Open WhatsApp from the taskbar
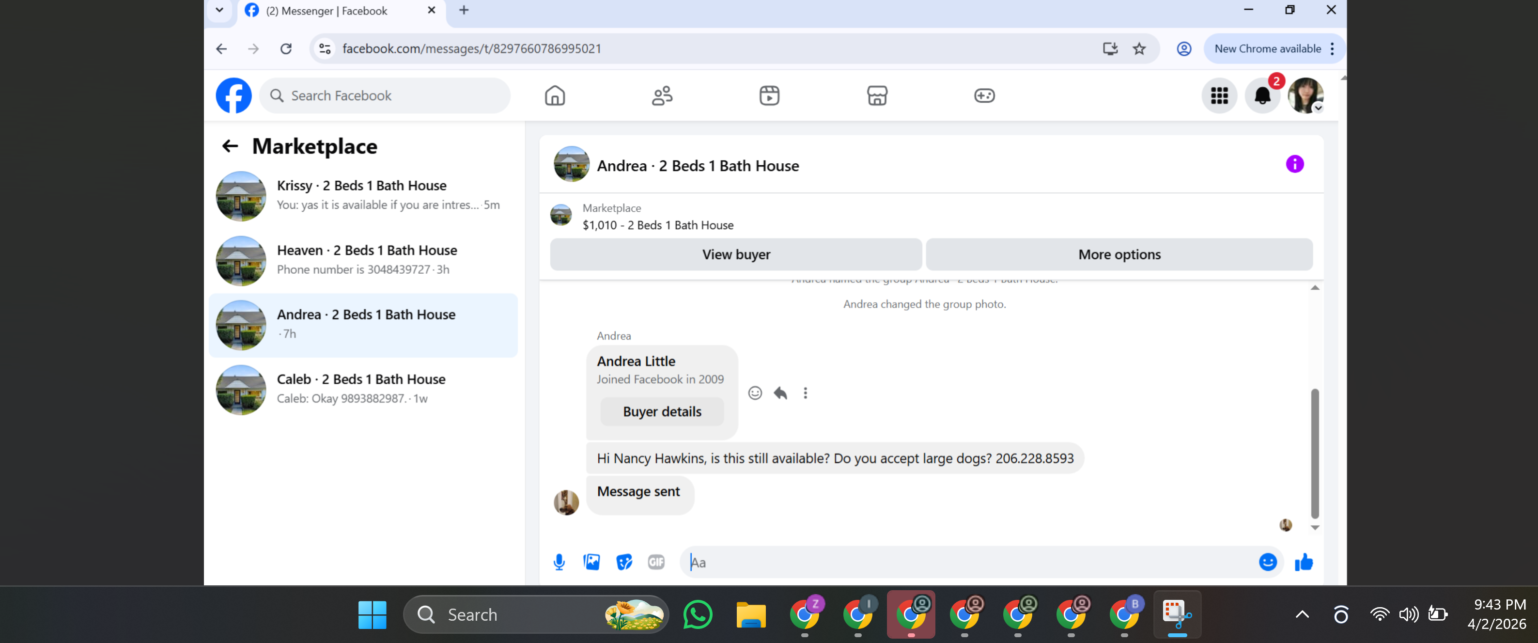The image size is (1538, 643). pyautogui.click(x=698, y=614)
